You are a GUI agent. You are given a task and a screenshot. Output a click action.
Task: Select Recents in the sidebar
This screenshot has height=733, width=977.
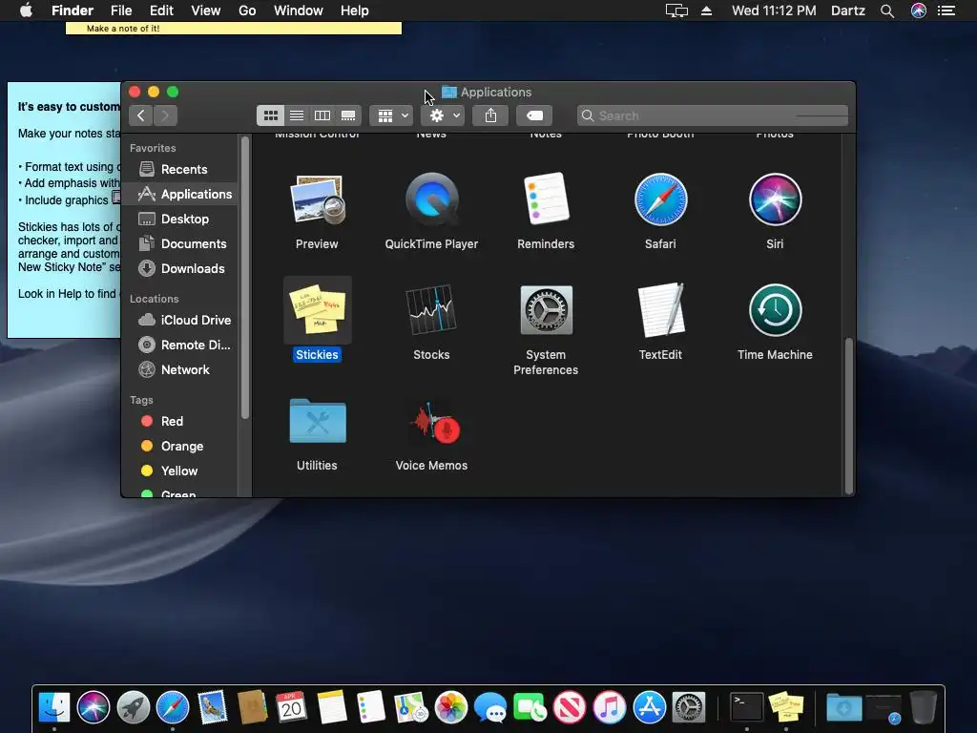(180, 169)
